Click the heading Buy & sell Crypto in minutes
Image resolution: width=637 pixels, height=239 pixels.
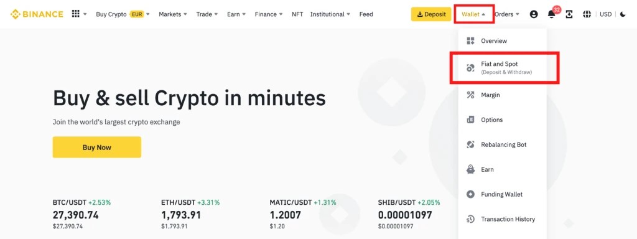189,98
